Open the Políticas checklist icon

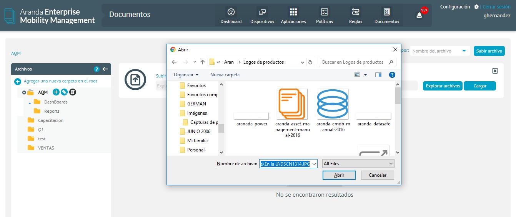[x=325, y=12]
